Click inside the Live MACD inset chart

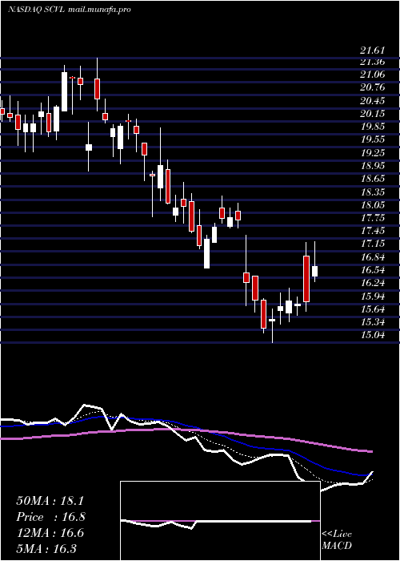click(x=220, y=521)
